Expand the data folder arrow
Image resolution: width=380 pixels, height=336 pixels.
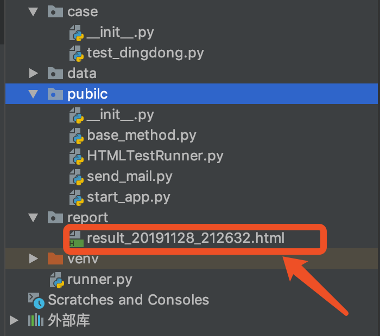click(x=34, y=73)
